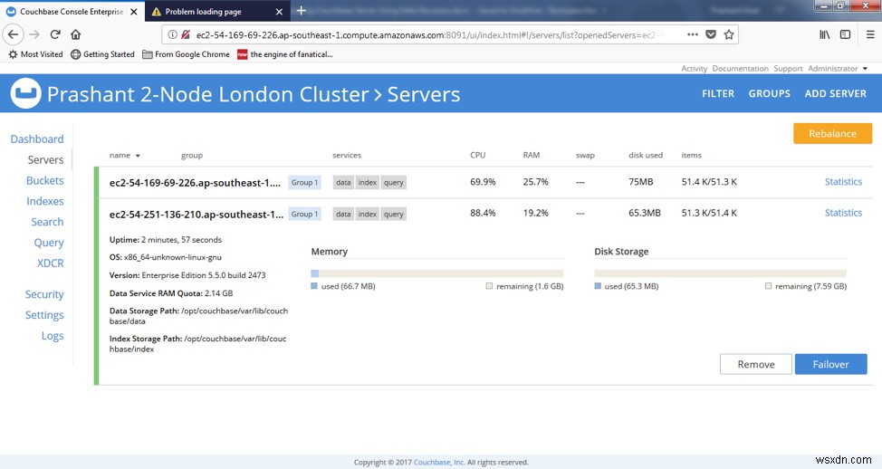Click index service tag on first server
Image resolution: width=882 pixels, height=469 pixels.
368,182
